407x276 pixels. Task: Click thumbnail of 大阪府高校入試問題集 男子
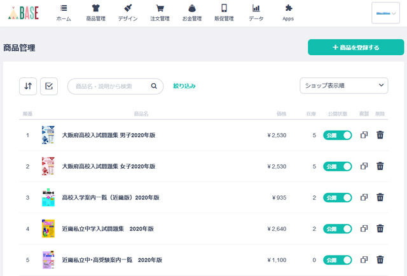(48, 135)
